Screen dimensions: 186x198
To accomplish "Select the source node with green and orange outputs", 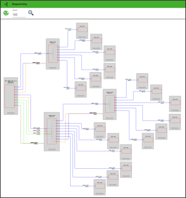I will pos(11,96).
